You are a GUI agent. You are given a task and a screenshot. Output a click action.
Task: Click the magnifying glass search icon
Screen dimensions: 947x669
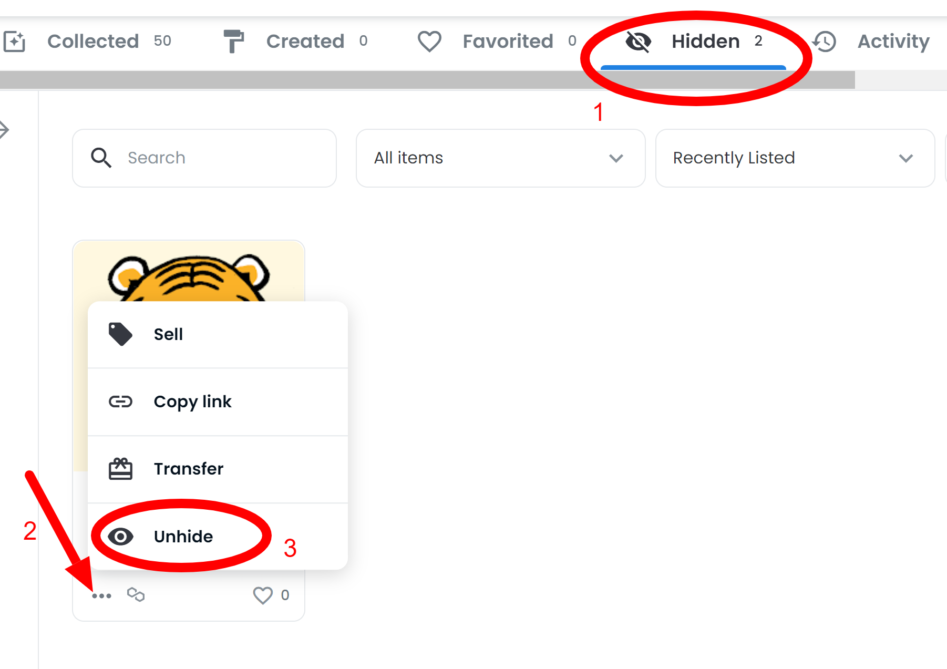click(101, 158)
